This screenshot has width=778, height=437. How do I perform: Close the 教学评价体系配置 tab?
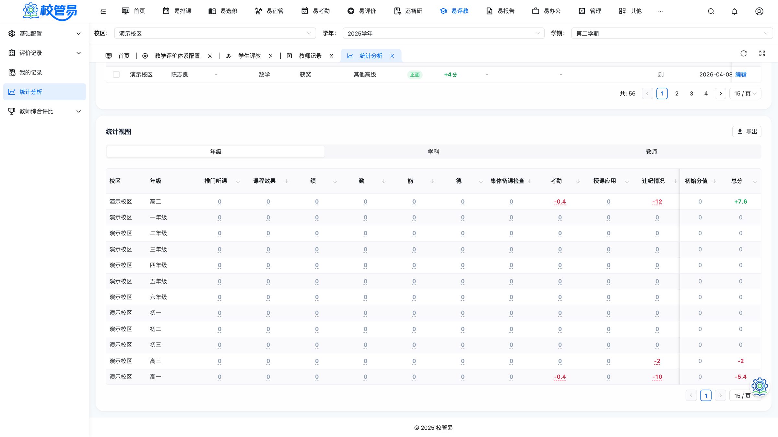[210, 56]
